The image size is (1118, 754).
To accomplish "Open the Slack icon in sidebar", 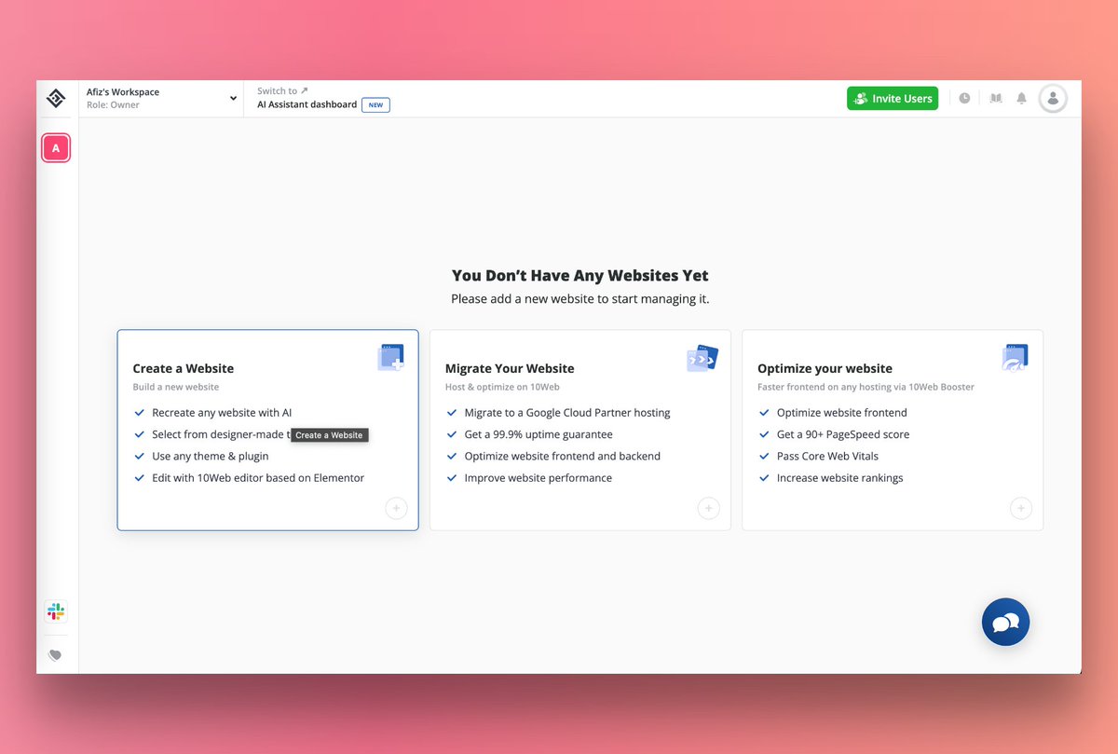I will [x=56, y=611].
